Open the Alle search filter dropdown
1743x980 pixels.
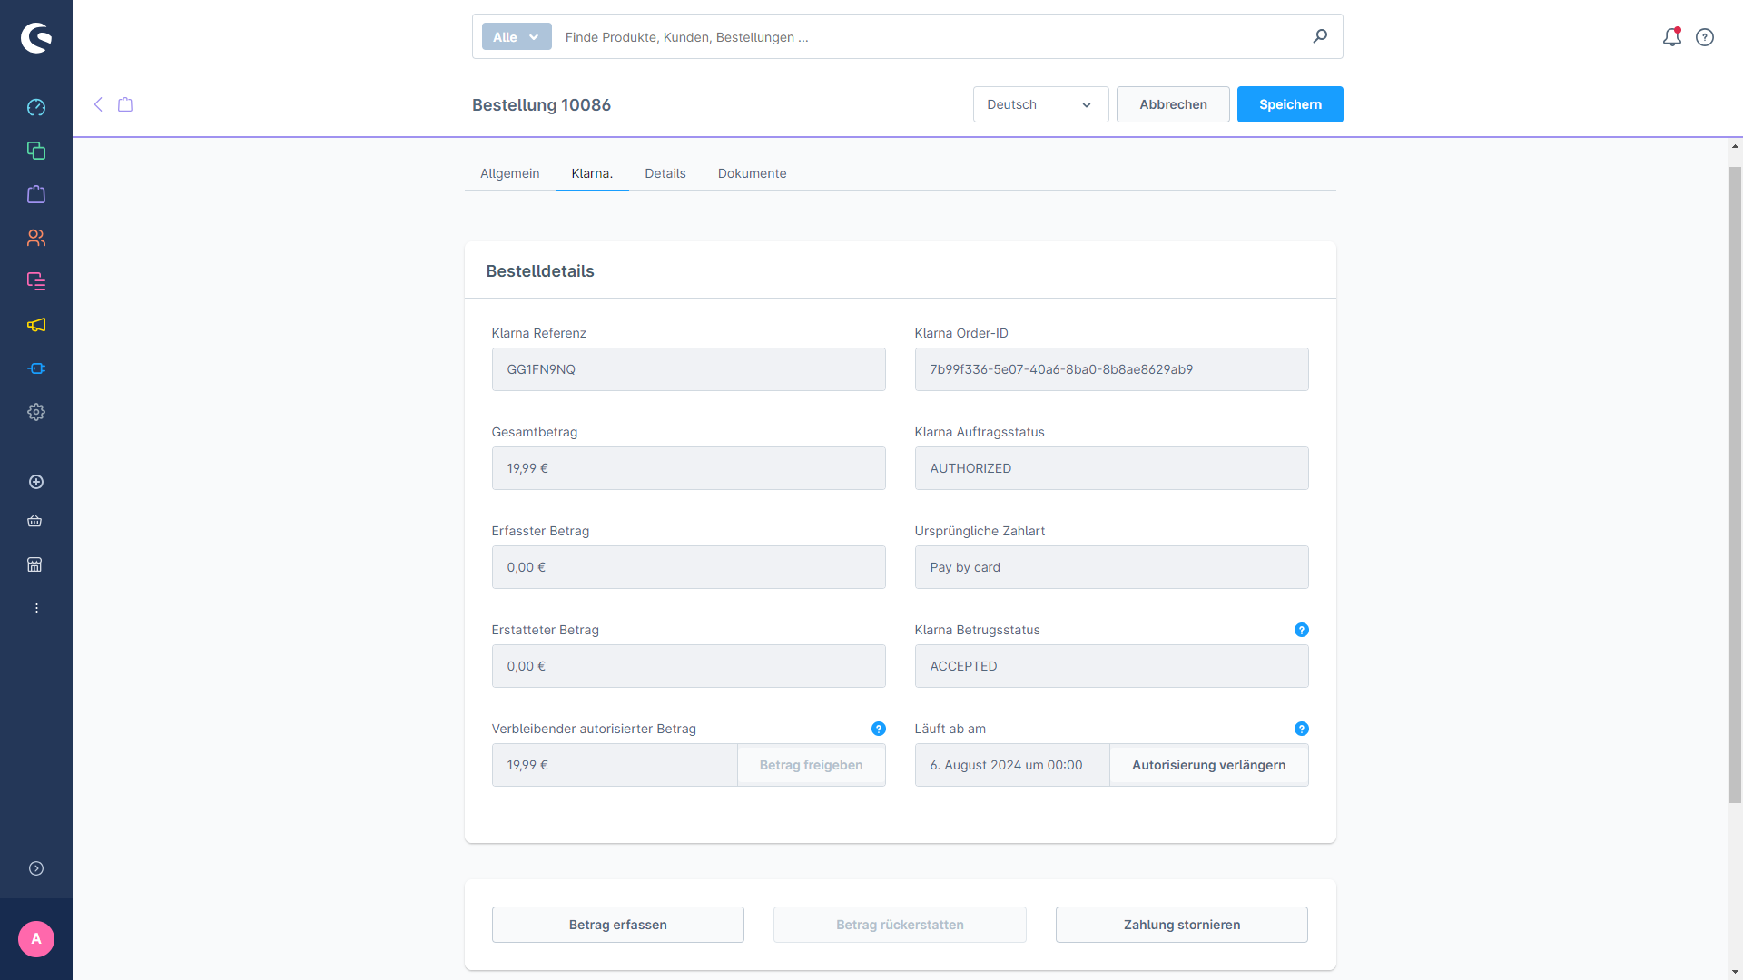(517, 36)
